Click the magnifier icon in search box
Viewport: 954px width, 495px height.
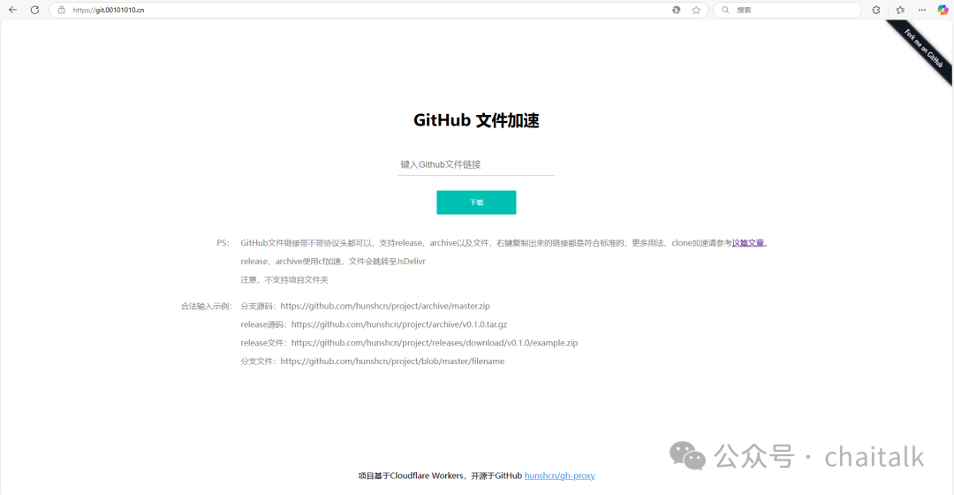[x=725, y=10]
